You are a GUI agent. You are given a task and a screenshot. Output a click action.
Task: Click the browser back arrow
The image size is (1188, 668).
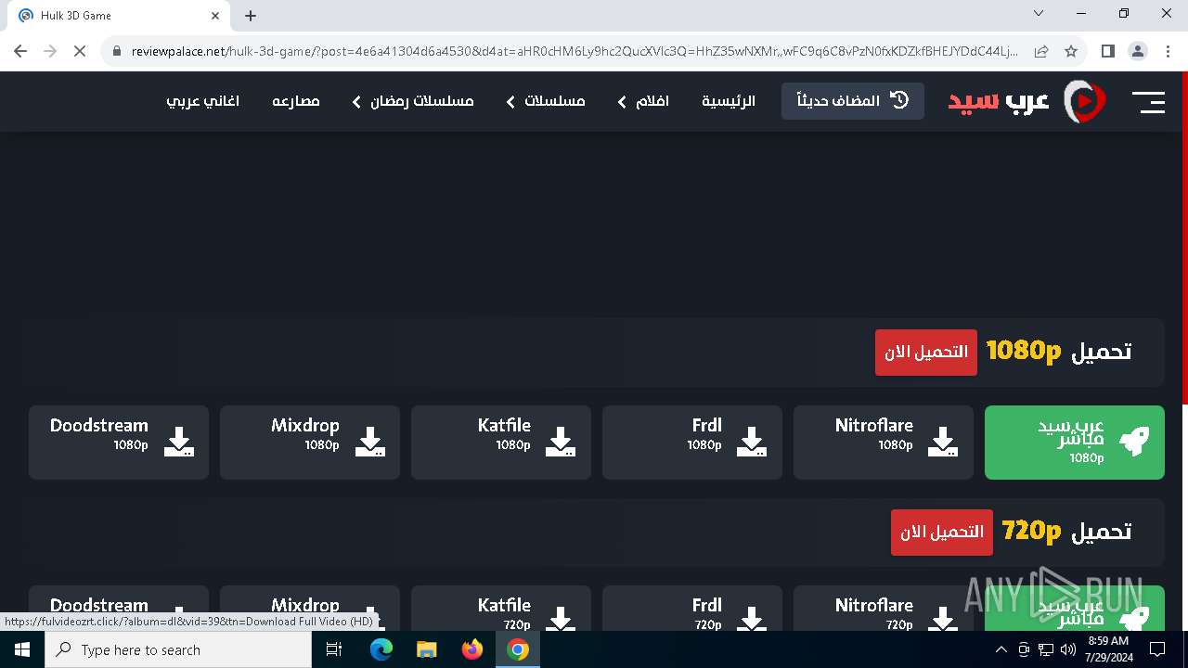(20, 51)
